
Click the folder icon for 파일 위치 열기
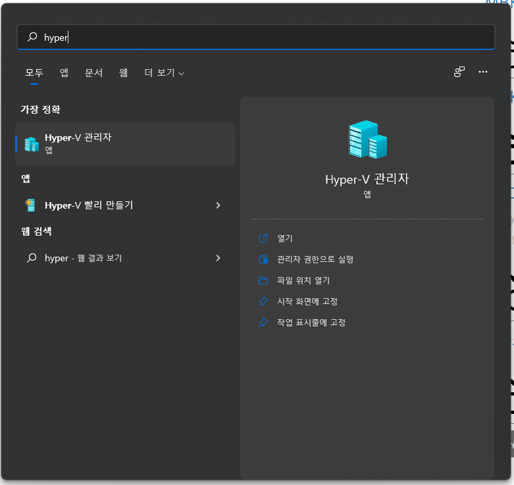coord(263,280)
